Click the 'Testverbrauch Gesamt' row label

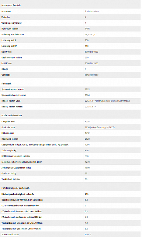click(21, 229)
